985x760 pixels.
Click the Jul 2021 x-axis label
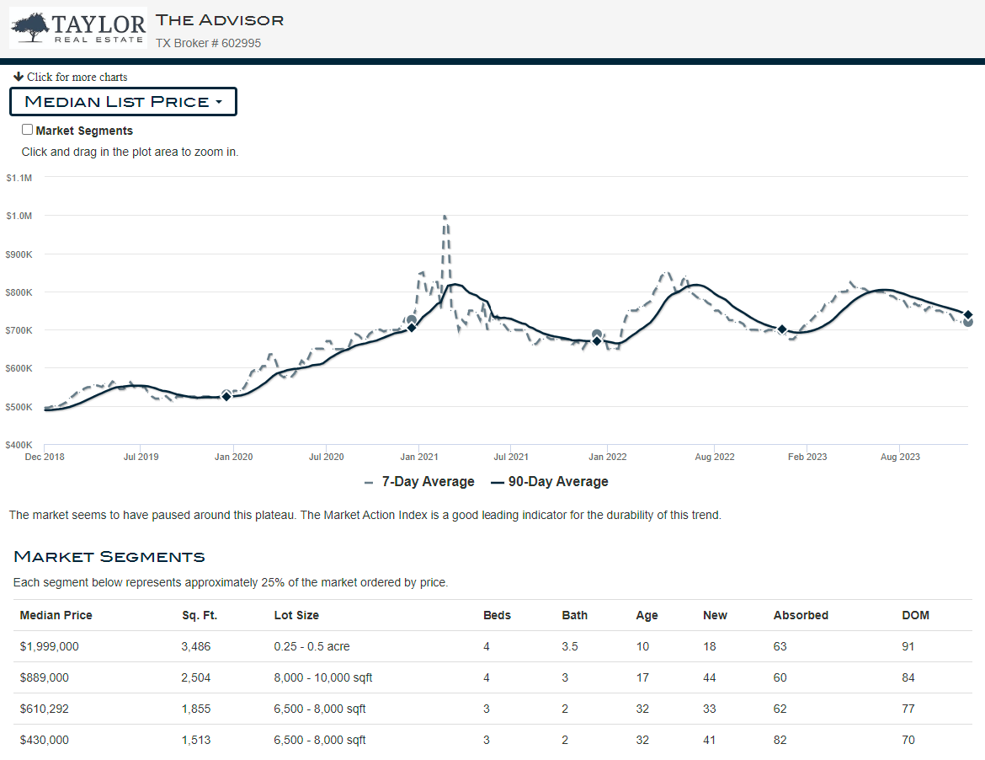click(511, 457)
